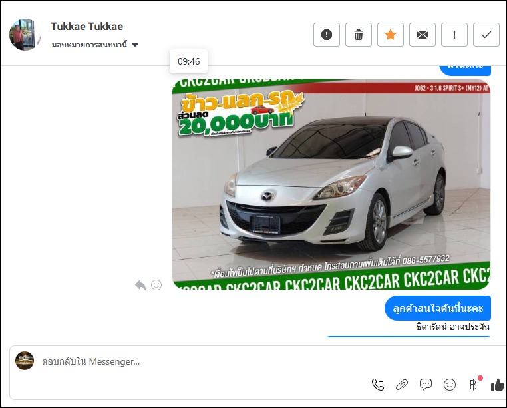Mark conversation as done with checkmark
The image size is (507, 408).
(486, 35)
